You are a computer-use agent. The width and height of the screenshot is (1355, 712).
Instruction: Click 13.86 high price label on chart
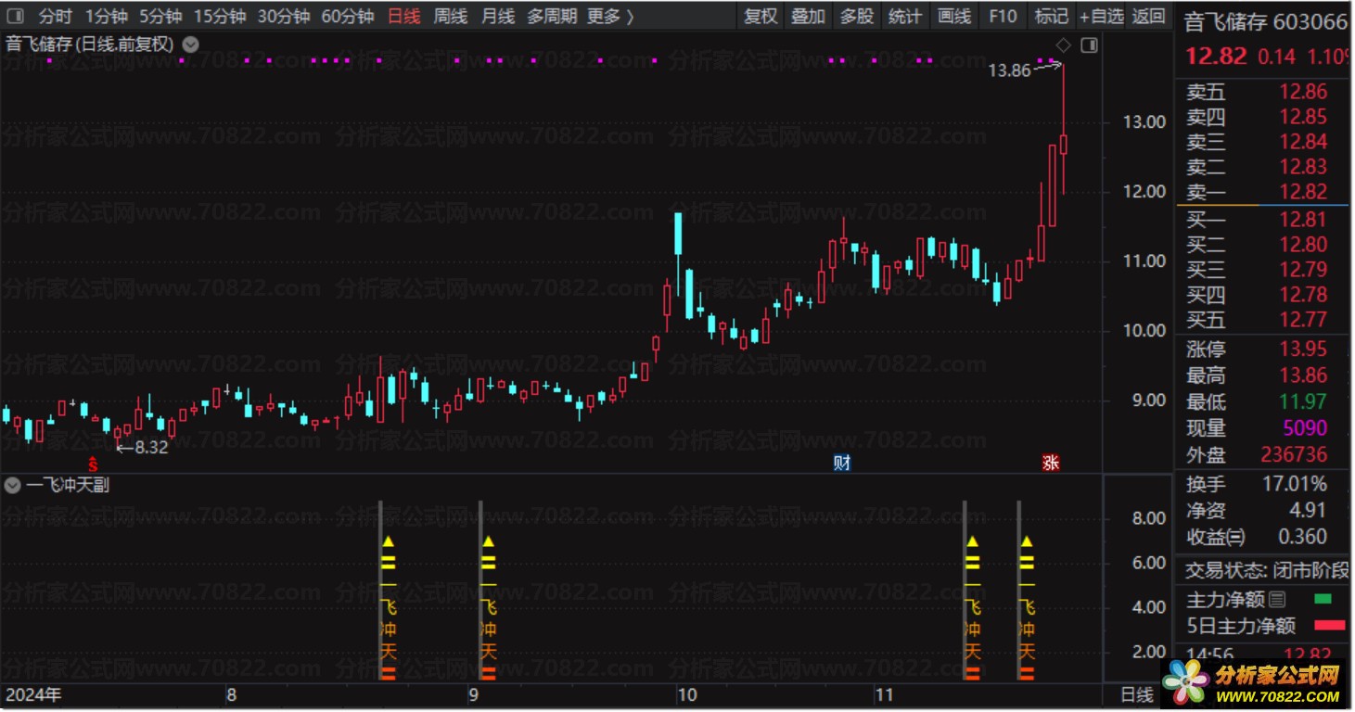tap(1009, 70)
